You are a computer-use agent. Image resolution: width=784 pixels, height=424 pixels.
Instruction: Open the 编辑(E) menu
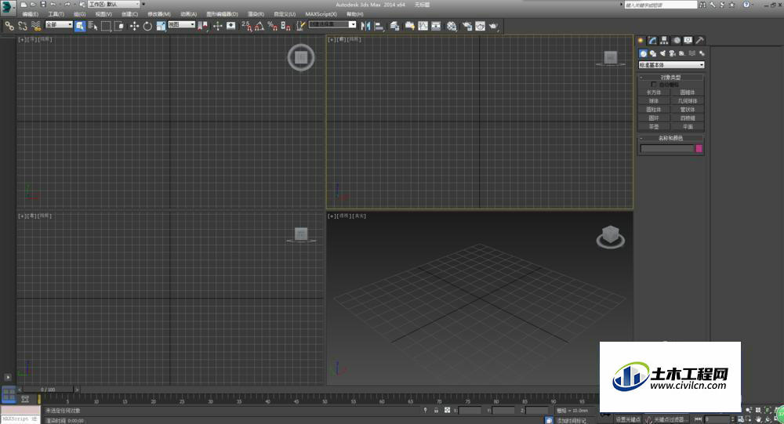pyautogui.click(x=30, y=14)
